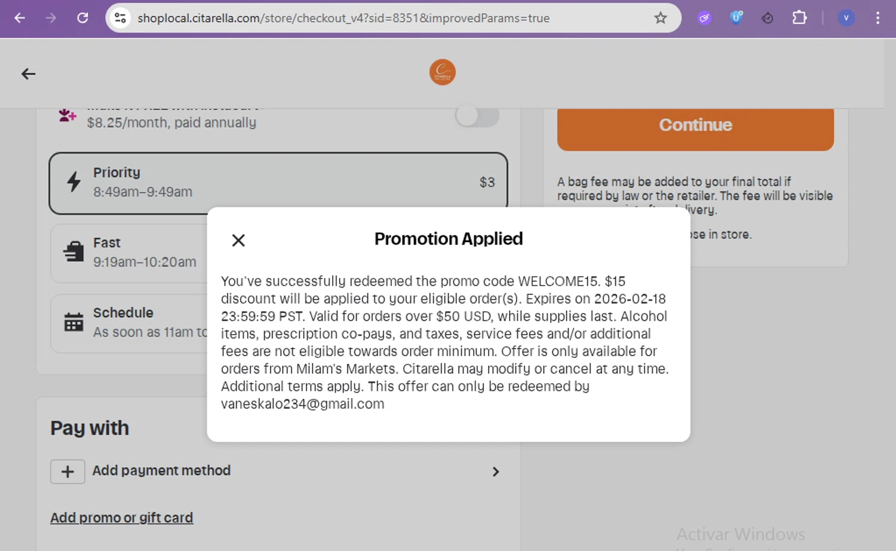
Task: Click the 8:49am–9:49am time window
Action: coord(143,192)
